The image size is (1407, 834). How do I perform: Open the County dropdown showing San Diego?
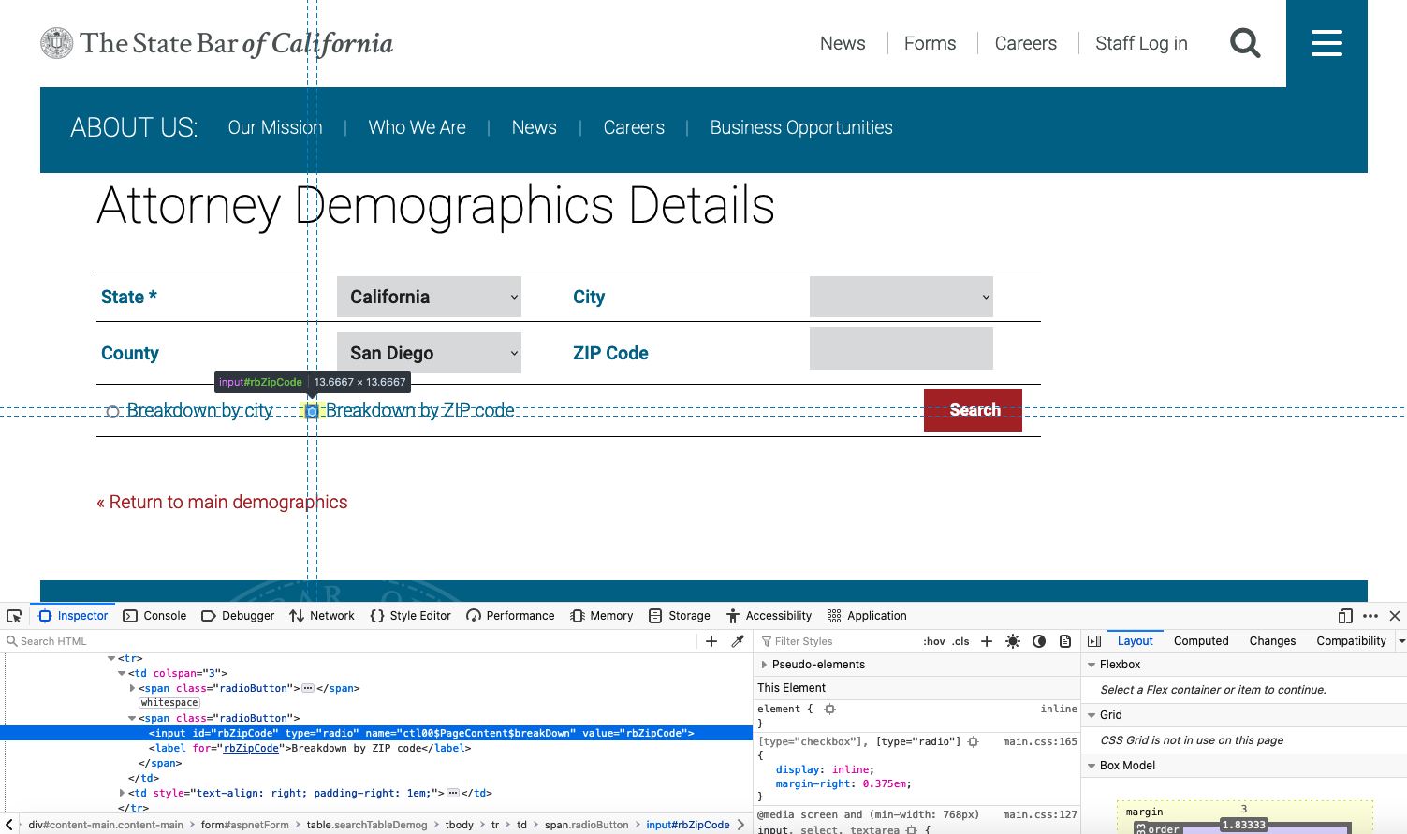coord(429,353)
